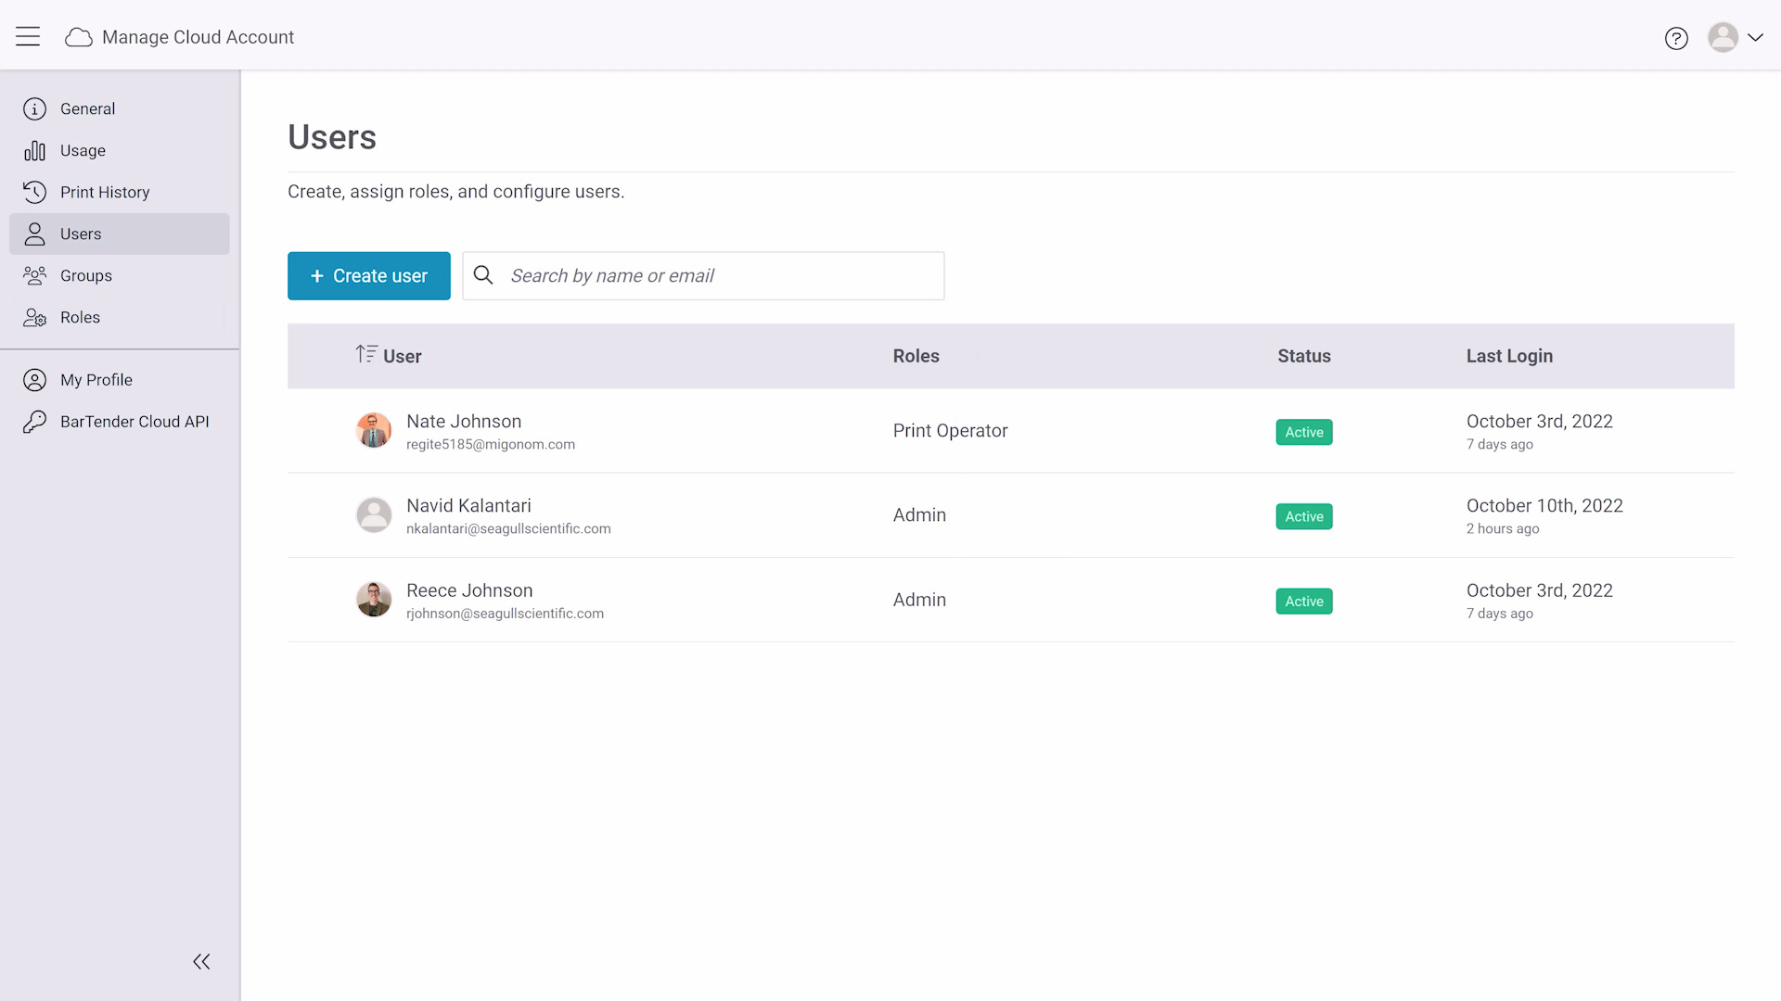Click the BarTender Cloud API key icon
This screenshot has height=1001, width=1781.
point(34,422)
